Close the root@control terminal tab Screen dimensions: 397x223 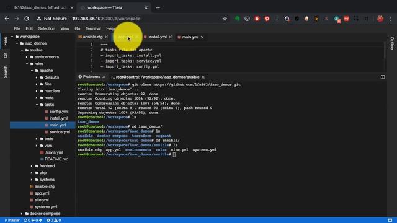[203, 77]
